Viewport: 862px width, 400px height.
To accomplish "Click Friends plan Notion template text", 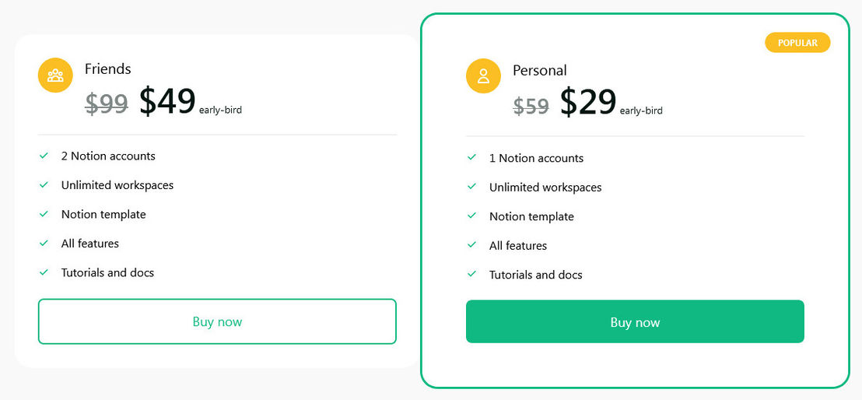I will 103,214.
